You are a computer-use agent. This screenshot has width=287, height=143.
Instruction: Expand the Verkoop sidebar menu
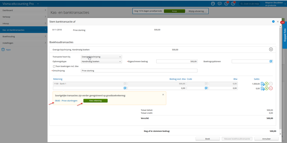tap(24, 17)
